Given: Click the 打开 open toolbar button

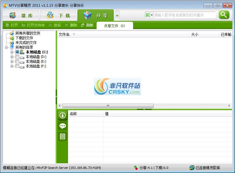Looking at the screenshot, I should 12,25.
